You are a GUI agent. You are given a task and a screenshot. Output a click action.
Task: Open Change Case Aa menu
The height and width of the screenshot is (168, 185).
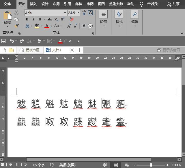click(x=56, y=26)
